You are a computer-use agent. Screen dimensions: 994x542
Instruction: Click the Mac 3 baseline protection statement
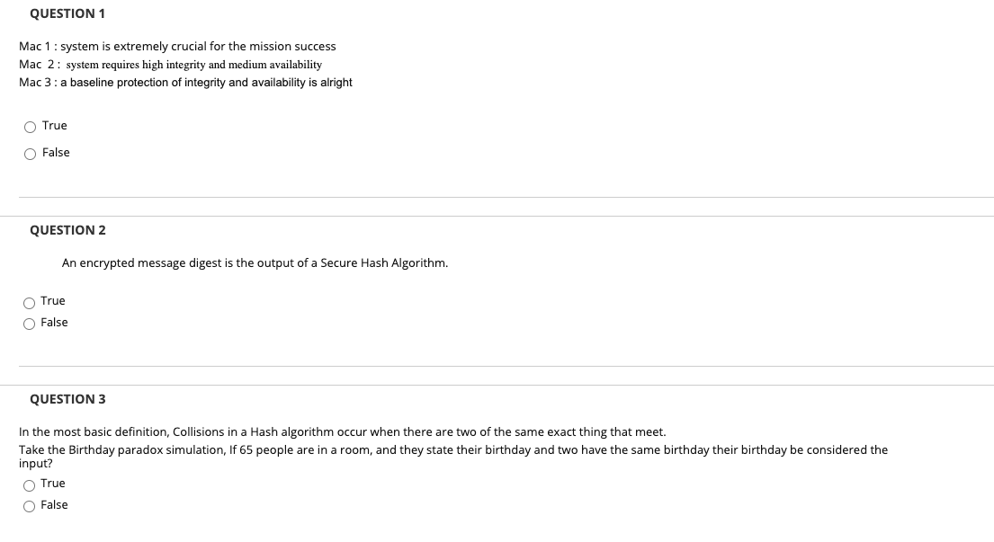185,82
